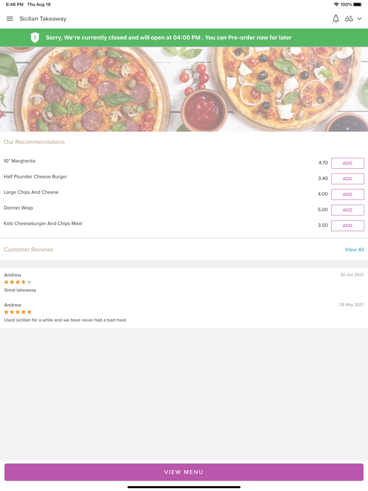
Task: Add Half Pounder Cheese Burger
Action: [347, 179]
